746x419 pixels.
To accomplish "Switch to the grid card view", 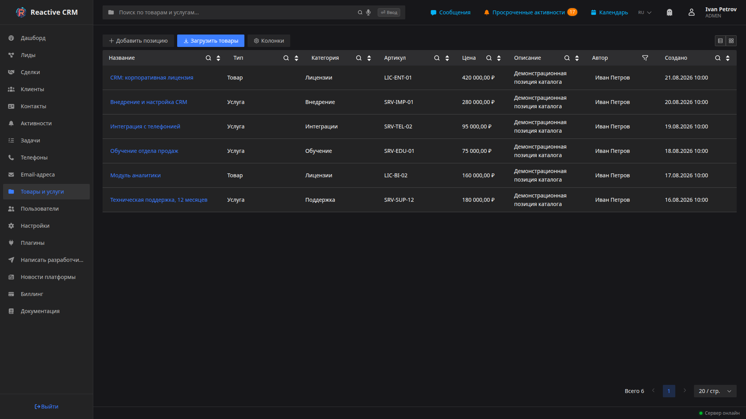I will [x=731, y=41].
